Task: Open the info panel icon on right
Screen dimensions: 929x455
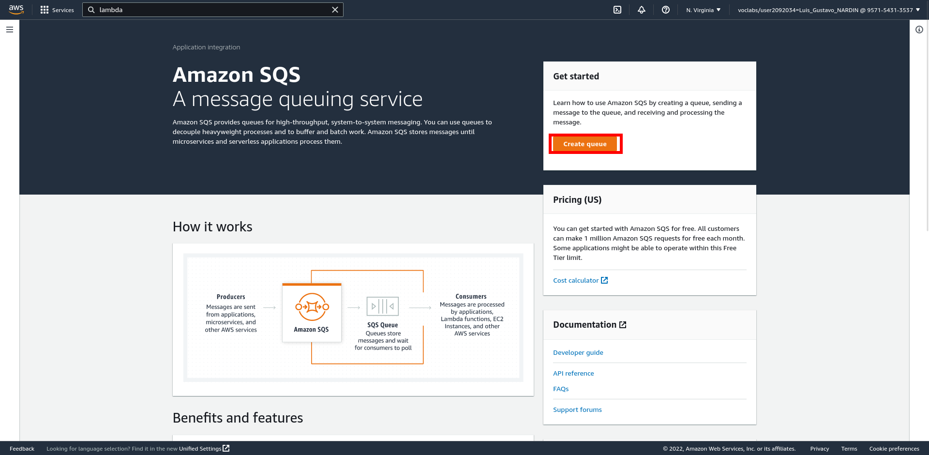Action: pos(919,30)
